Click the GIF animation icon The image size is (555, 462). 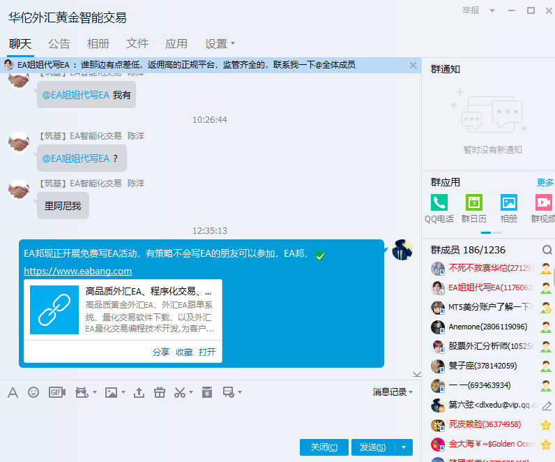point(56,392)
